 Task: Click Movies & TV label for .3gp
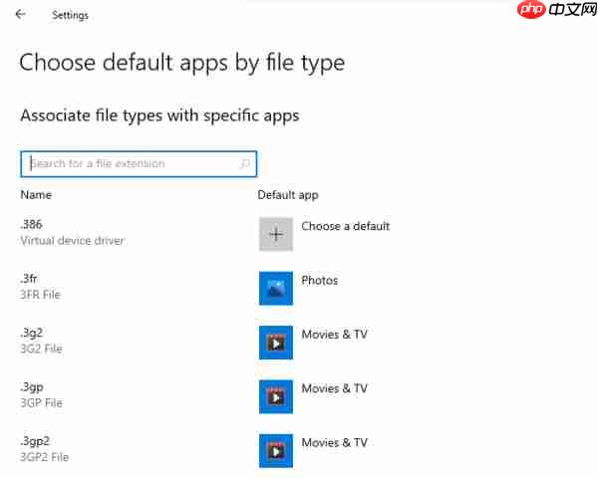334,388
